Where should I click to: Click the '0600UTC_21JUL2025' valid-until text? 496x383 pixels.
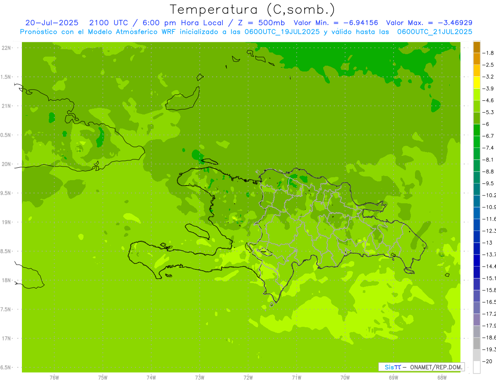click(x=435, y=32)
